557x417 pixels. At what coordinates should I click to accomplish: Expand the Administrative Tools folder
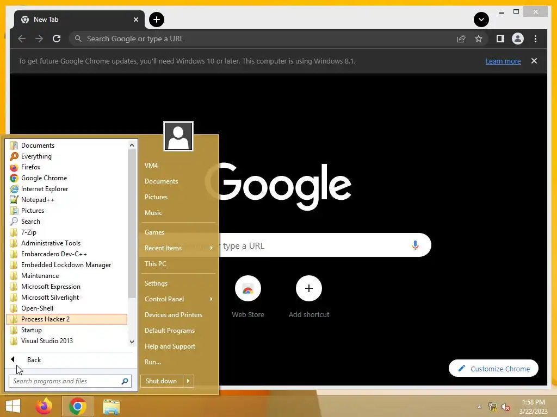67,243
